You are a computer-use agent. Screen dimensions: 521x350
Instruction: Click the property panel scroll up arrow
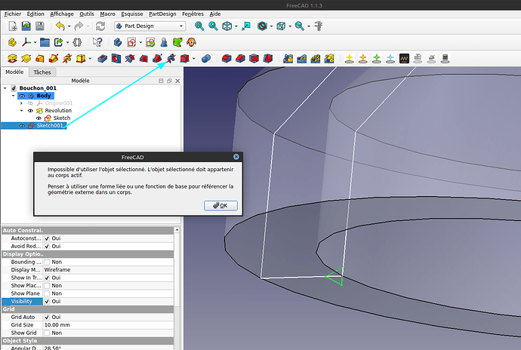(x=177, y=230)
